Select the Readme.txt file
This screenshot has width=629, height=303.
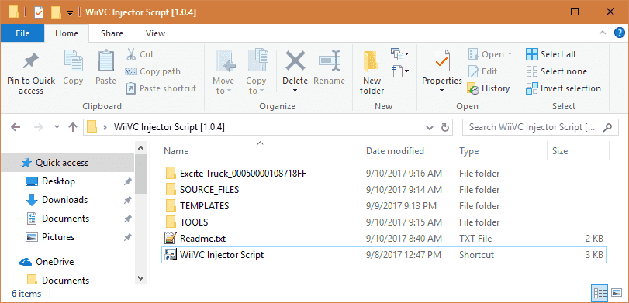[x=383, y=239]
